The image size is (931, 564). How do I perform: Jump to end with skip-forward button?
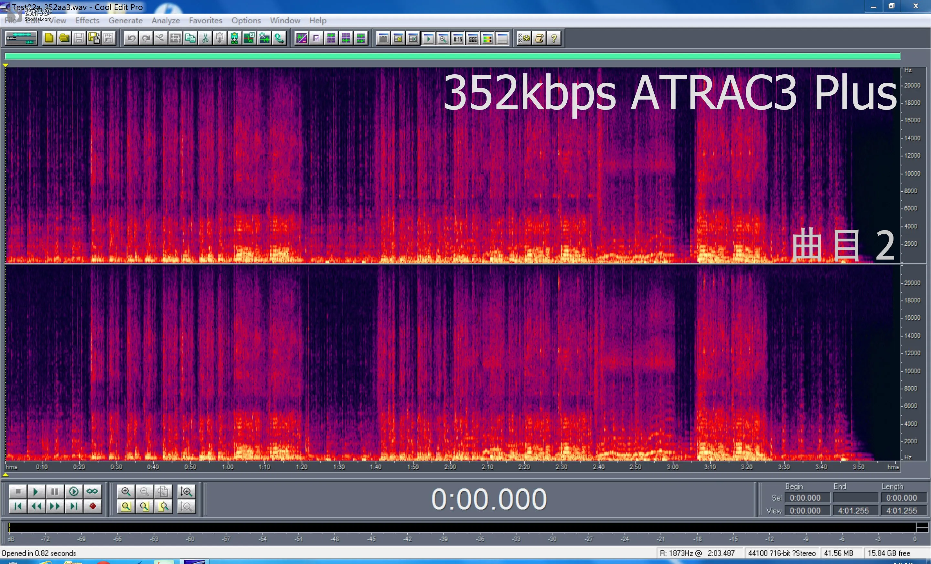click(74, 506)
